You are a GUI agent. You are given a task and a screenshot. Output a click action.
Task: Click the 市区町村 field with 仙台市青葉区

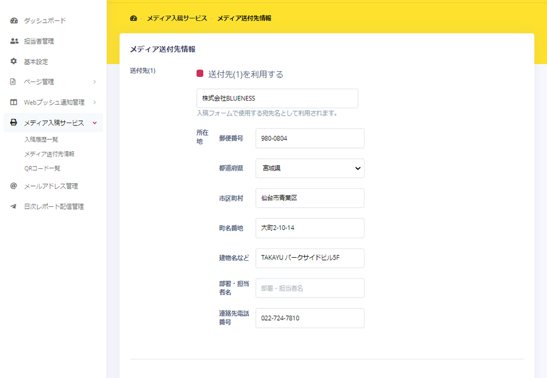(x=310, y=198)
